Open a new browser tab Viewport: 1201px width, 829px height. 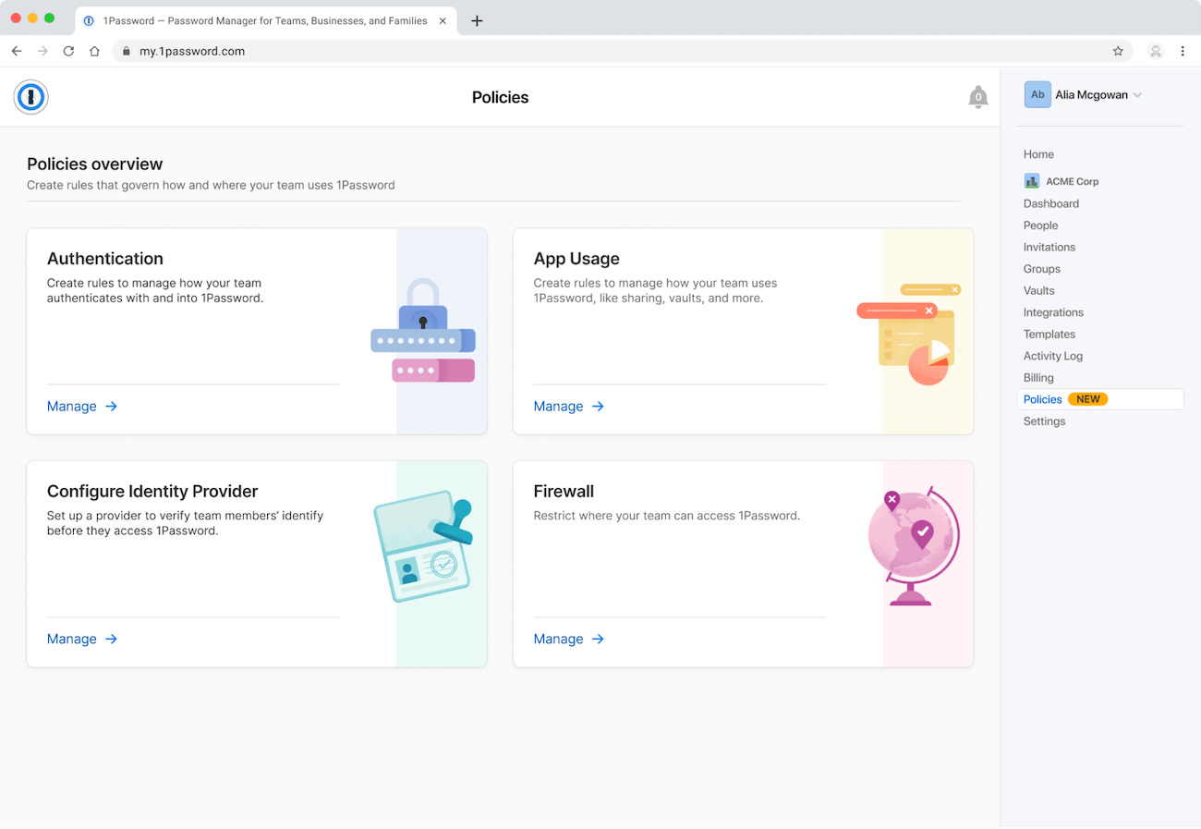(x=478, y=19)
